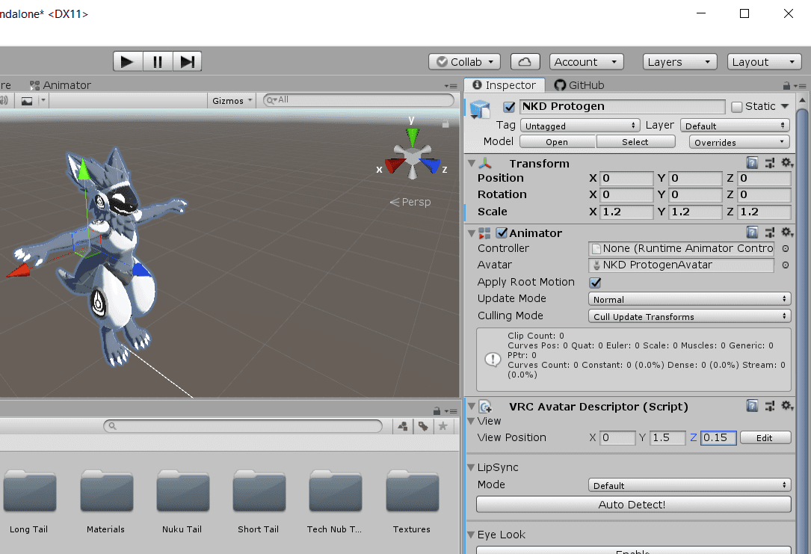Disable the NKD Protogen active checkbox
This screenshot has width=811, height=554.
pos(509,107)
